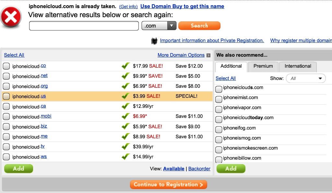Click the Private Registration figure icon
Screen dimensions: 332x193
click(x=154, y=41)
